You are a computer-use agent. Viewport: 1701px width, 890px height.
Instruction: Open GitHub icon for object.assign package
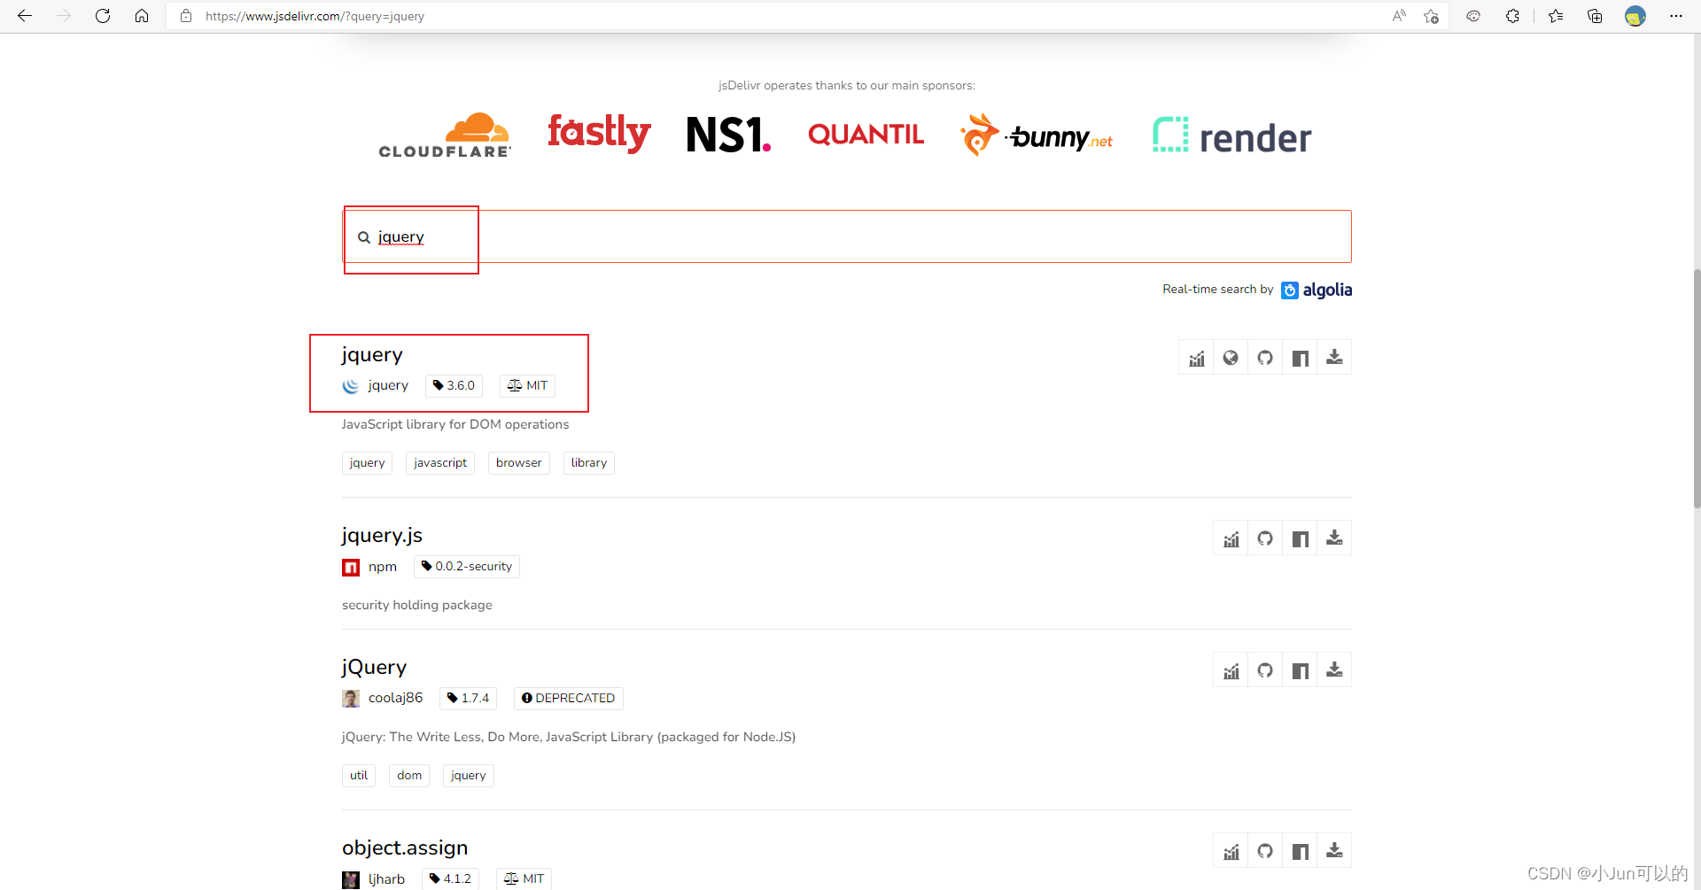point(1265,851)
